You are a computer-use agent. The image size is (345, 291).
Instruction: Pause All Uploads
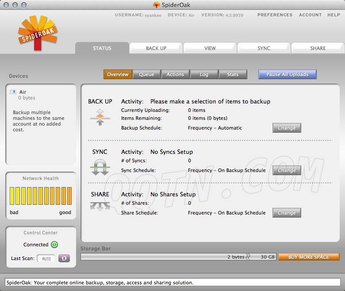287,74
